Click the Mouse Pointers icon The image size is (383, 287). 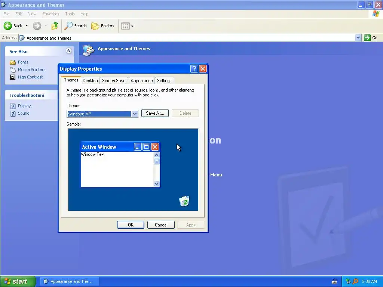pyautogui.click(x=13, y=70)
